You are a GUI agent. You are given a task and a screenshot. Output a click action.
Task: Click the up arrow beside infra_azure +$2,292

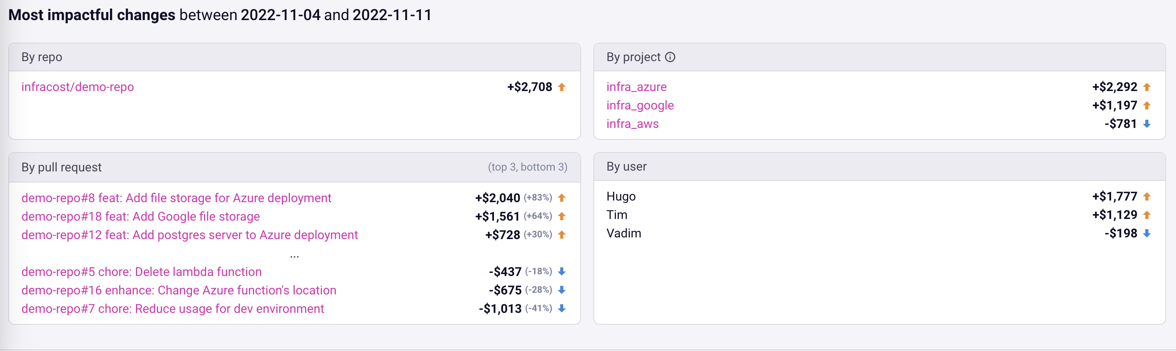(x=1146, y=87)
